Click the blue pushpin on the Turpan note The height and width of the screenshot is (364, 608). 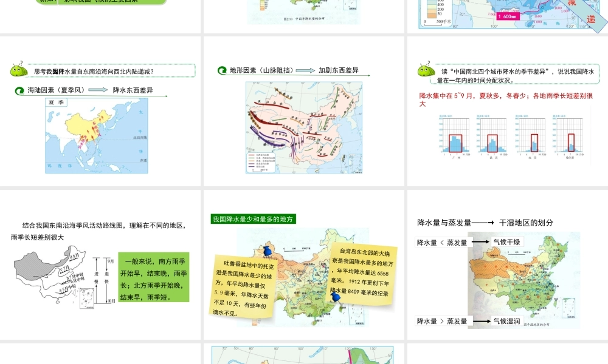pos(267,251)
